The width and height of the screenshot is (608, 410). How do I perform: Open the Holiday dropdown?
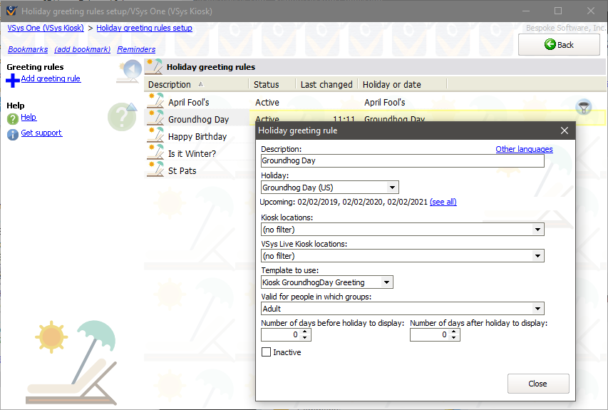coord(392,188)
